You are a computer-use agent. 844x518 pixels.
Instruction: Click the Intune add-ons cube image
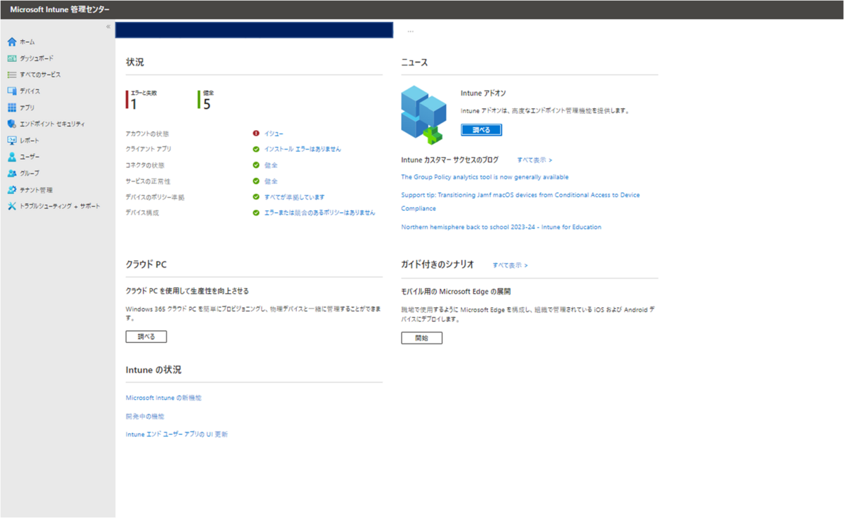(424, 115)
